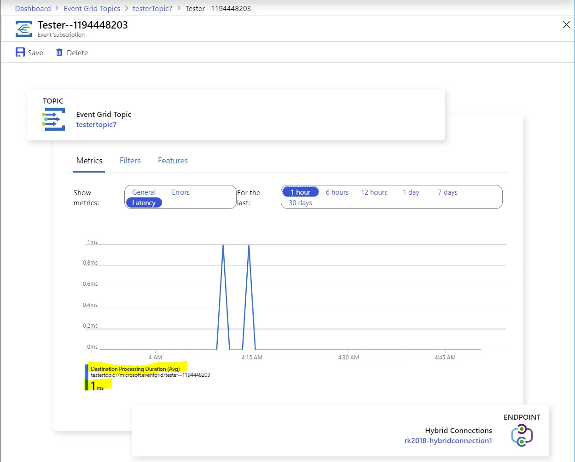Click the 4:45 AM axis label
The height and width of the screenshot is (462, 575).
445,357
